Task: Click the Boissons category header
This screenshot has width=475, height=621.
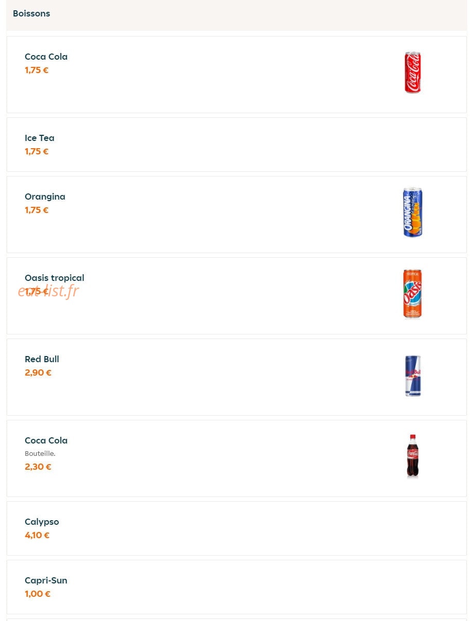Action: (31, 13)
